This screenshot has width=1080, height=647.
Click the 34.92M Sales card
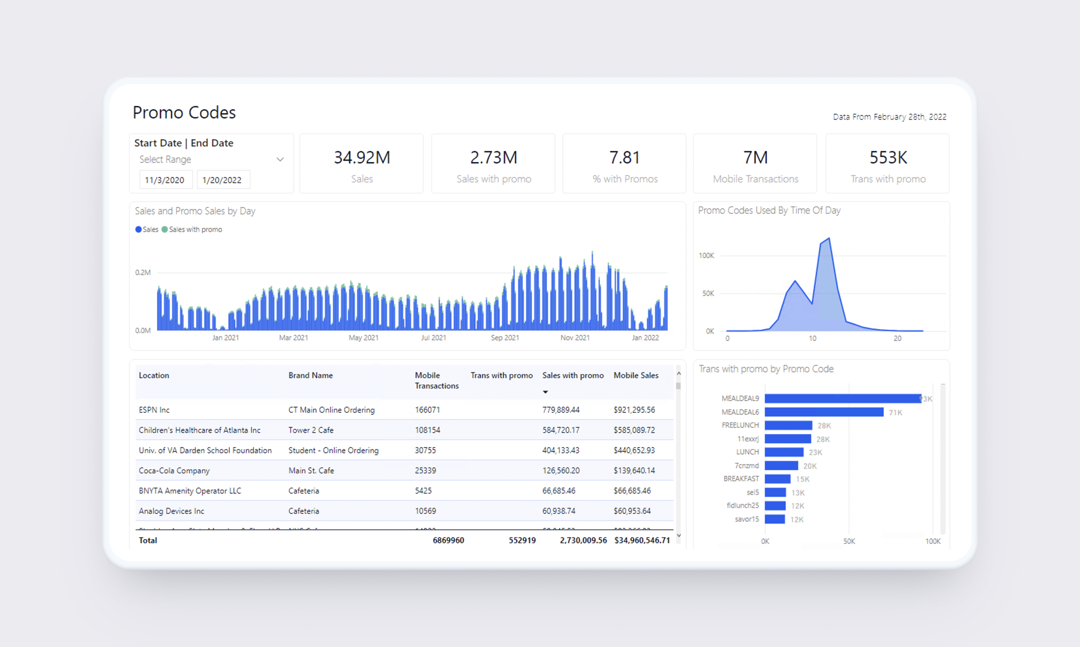coord(362,164)
